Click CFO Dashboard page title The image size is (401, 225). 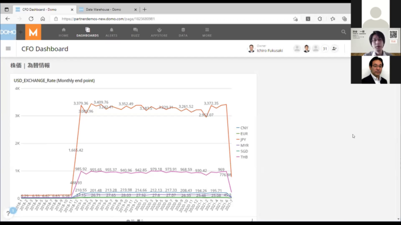click(45, 49)
